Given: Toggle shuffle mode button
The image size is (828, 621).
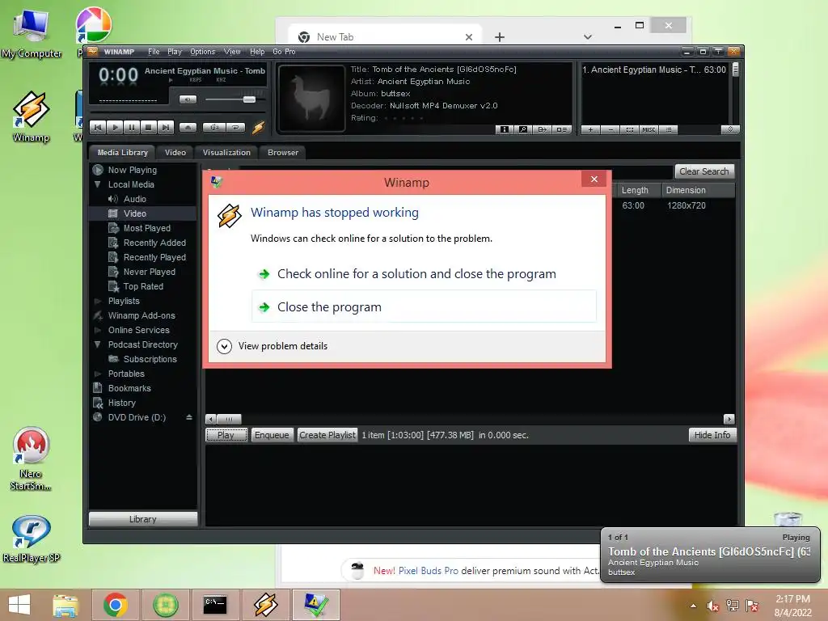Looking at the screenshot, I should [214, 127].
